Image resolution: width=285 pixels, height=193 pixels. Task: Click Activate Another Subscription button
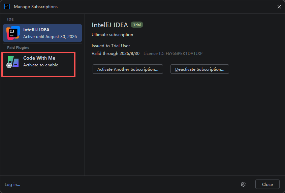pos(128,69)
